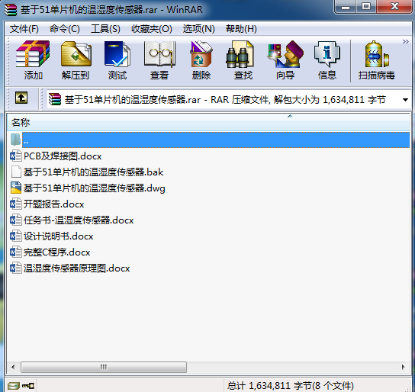Open the 选项(N) menu
Image resolution: width=415 pixels, height=392 pixels.
pyautogui.click(x=199, y=28)
